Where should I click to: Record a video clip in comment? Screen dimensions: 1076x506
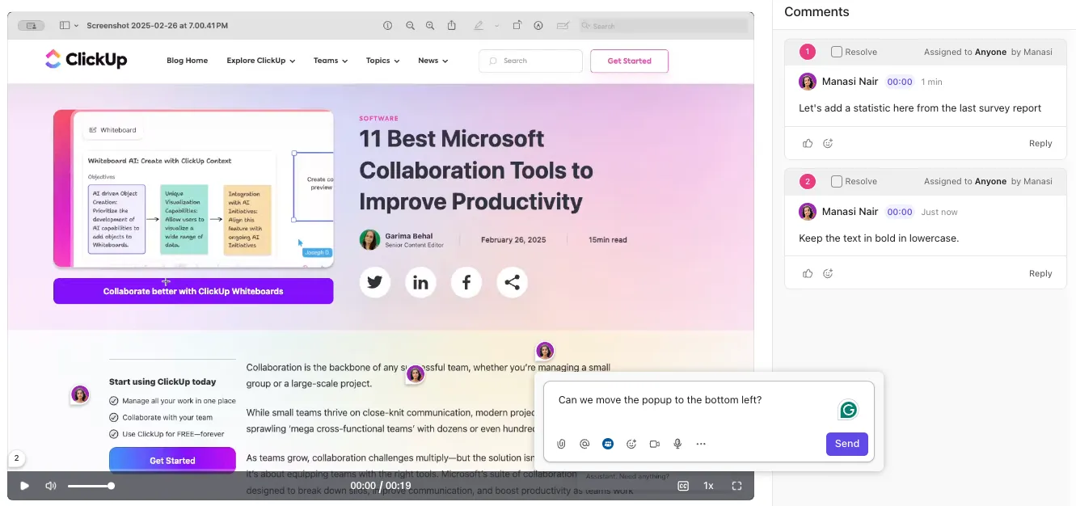pos(655,444)
